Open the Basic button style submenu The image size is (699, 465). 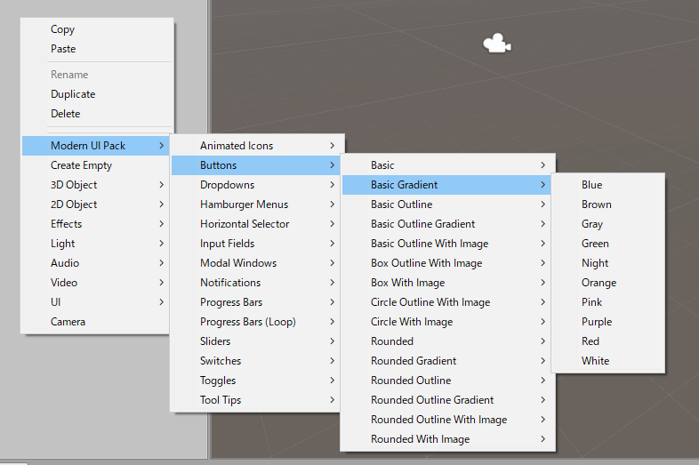point(447,165)
